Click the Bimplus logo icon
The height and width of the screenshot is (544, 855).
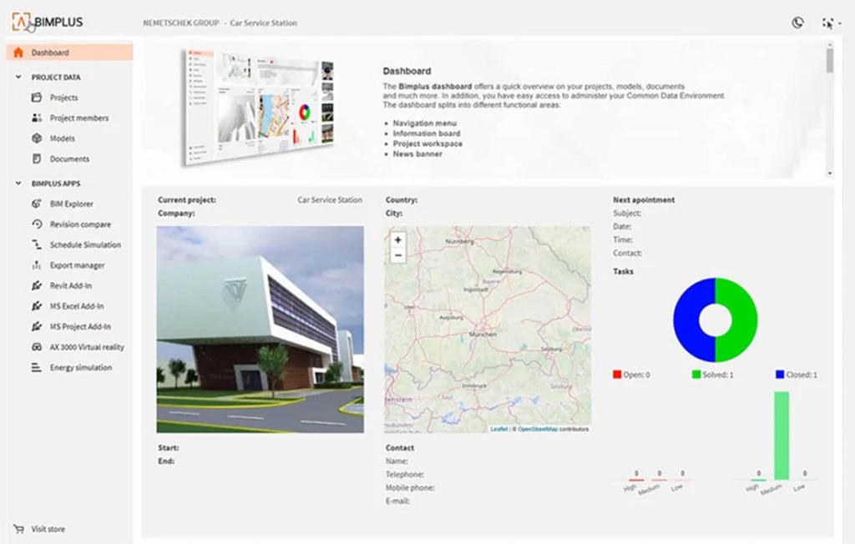coord(21,23)
